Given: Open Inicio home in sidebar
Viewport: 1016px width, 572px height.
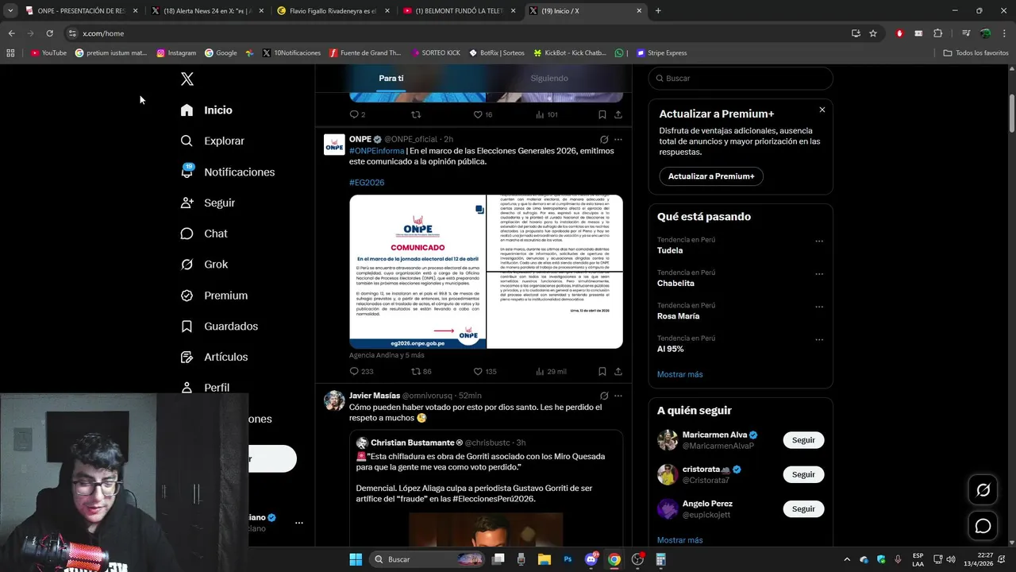Looking at the screenshot, I should pos(206,110).
